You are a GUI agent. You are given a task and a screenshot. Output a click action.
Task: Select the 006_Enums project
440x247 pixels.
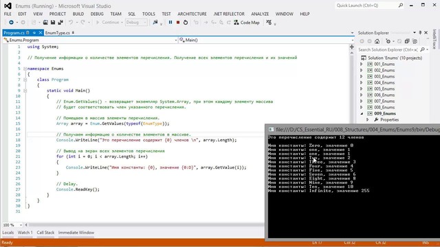[x=384, y=95]
